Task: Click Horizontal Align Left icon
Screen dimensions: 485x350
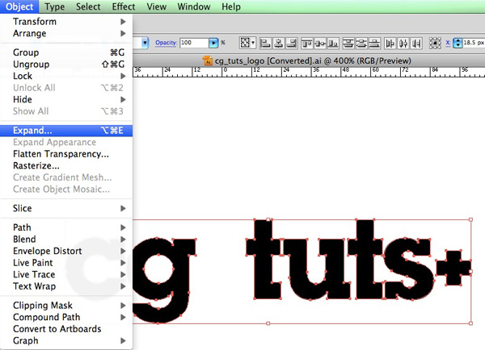Action: 265,44
